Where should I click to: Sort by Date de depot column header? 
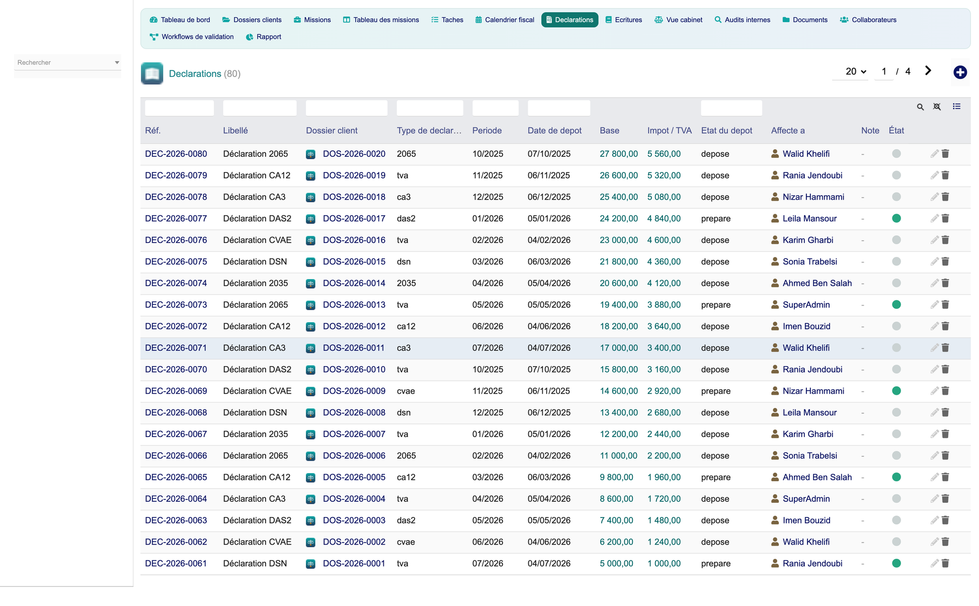click(554, 131)
